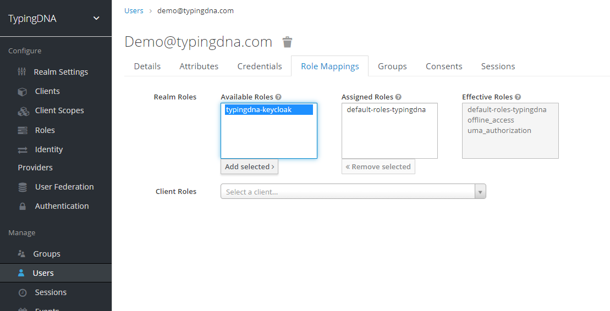Open the user Sessions tab
The width and height of the screenshot is (610, 311).
498,66
